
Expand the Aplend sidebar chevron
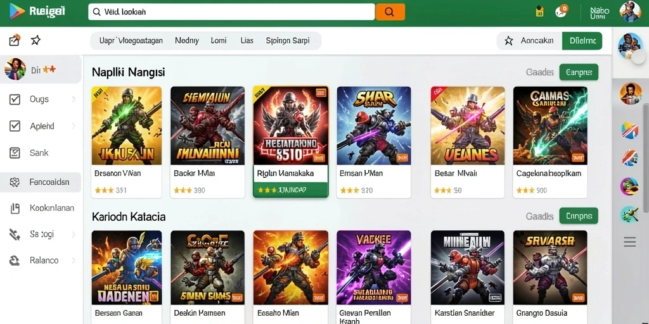tap(74, 126)
